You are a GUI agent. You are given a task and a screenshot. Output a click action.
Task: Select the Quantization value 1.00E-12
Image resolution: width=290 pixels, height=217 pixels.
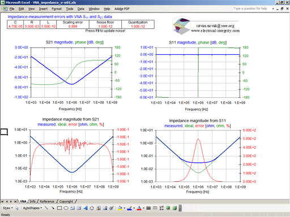coord(138,27)
